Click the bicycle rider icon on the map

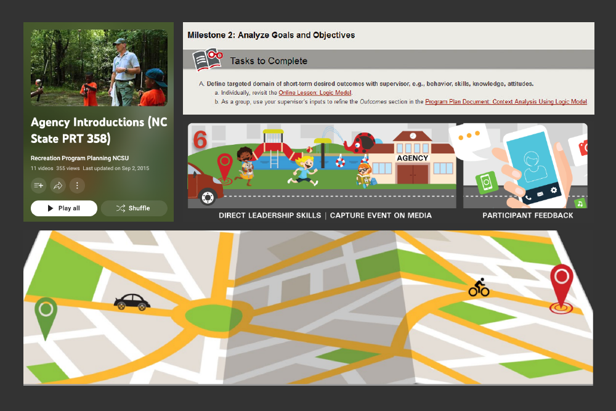tap(479, 288)
